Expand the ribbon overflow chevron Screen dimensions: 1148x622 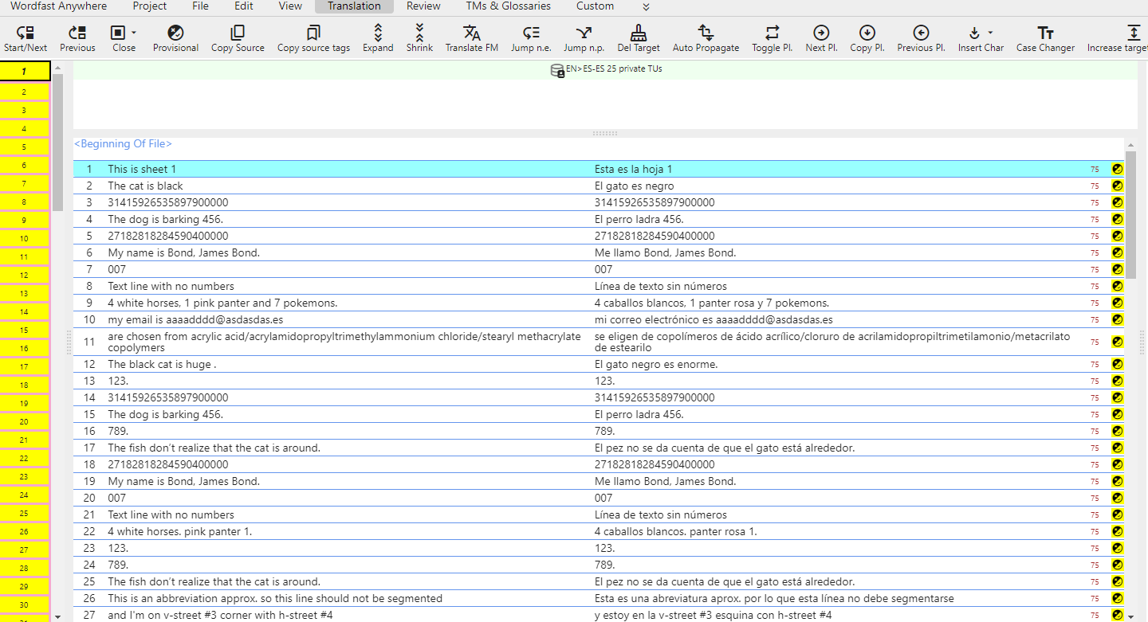point(646,6)
